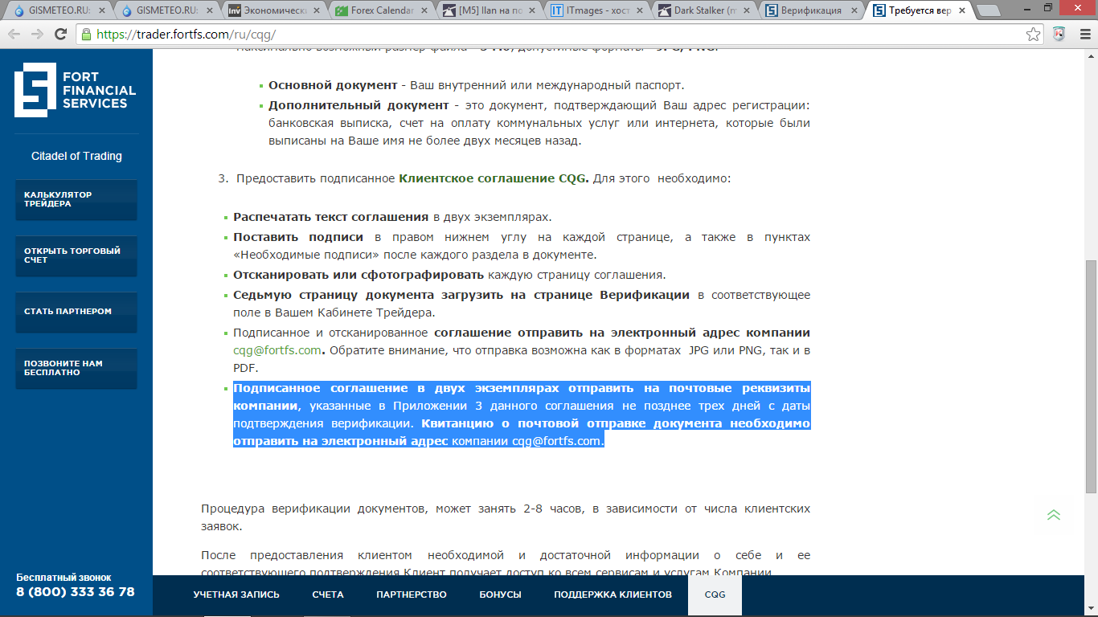Viewport: 1098px width, 617px height.
Task: Open the Бонусы menu item
Action: (500, 595)
